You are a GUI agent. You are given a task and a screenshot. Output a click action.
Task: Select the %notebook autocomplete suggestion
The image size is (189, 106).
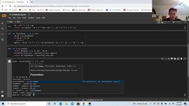click(x=77, y=90)
